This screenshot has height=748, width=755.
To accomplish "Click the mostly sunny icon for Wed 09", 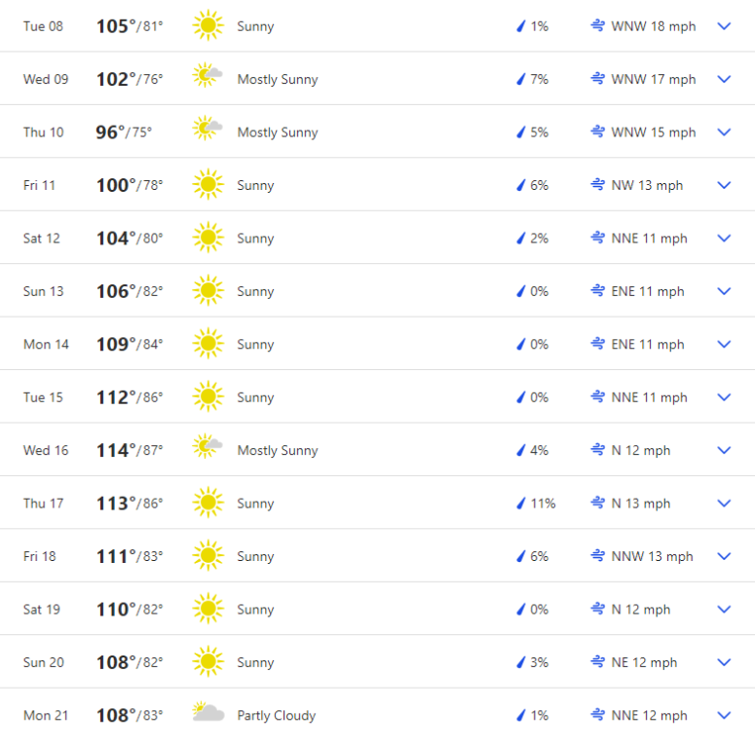I will point(208,79).
